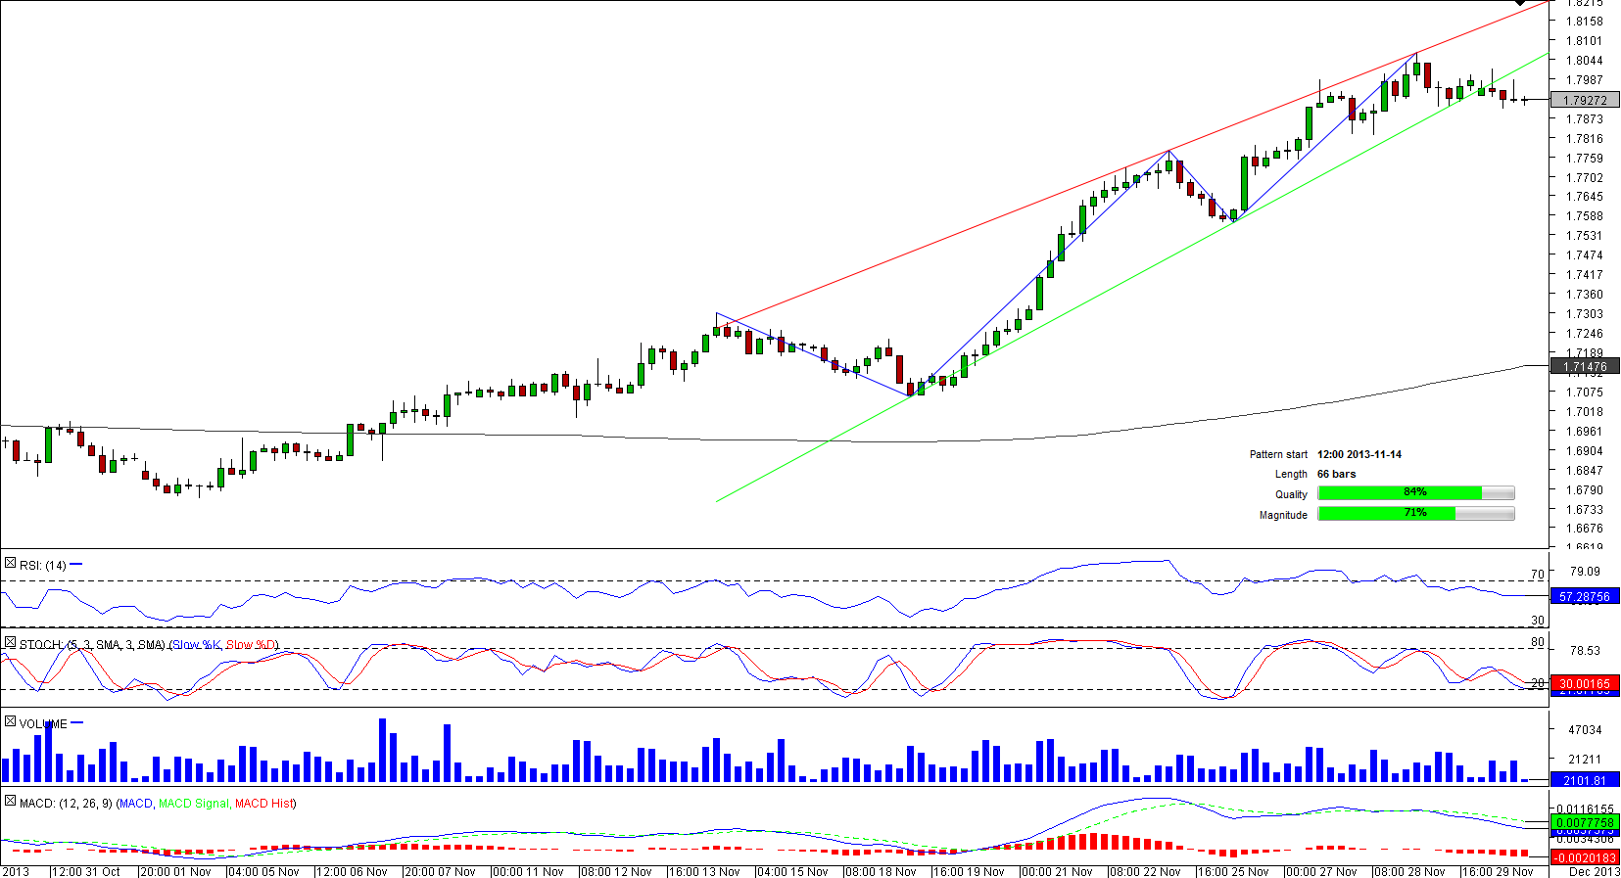Click the '12:00 31 Oct' time label
This screenshot has height=878, width=1621.
tap(86, 871)
